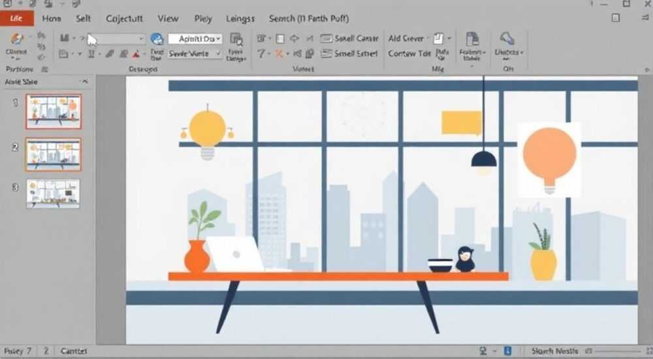Open the Portions group dialog launcher

click(45, 69)
